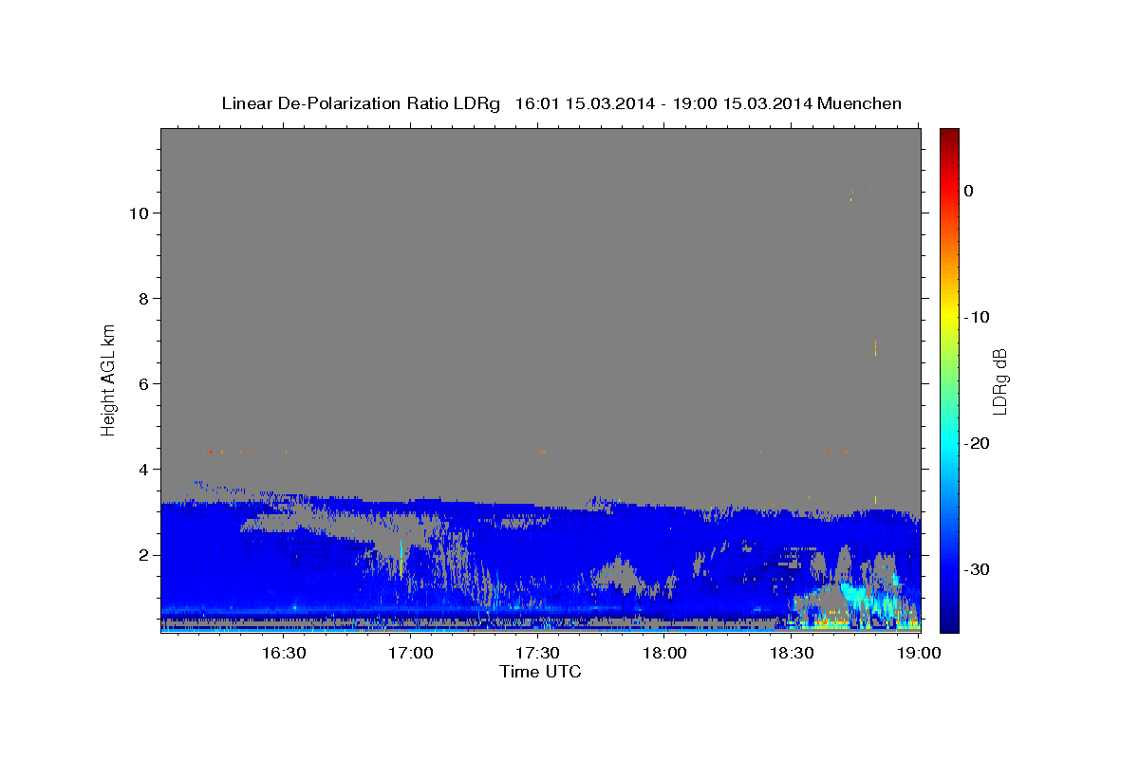Click the 19:00 time tick label
This screenshot has height=759, width=1139.
pos(919,653)
